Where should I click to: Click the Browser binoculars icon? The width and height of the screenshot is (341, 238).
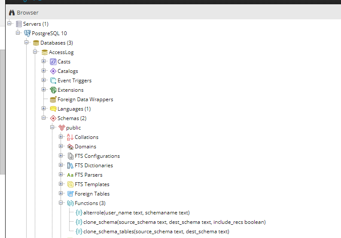12,12
